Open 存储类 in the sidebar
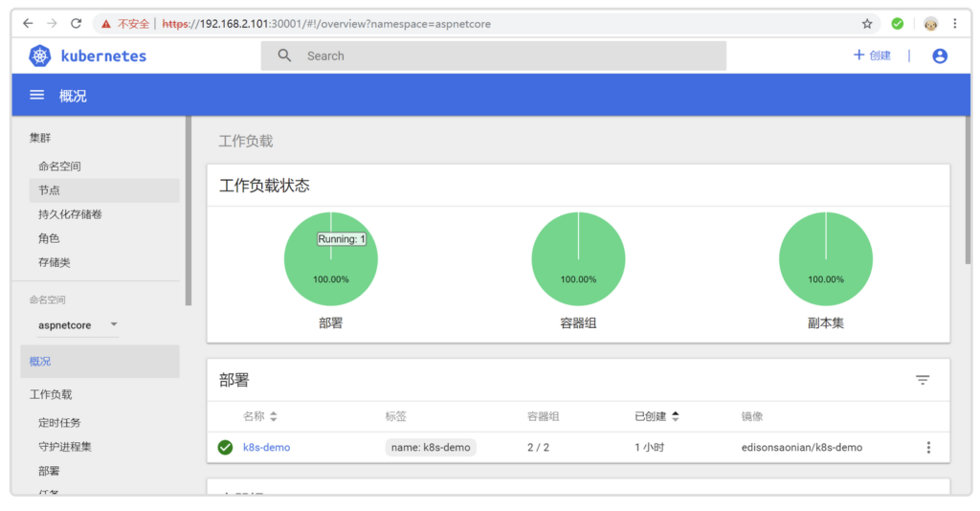Image resolution: width=980 pixels, height=511 pixels. (55, 262)
